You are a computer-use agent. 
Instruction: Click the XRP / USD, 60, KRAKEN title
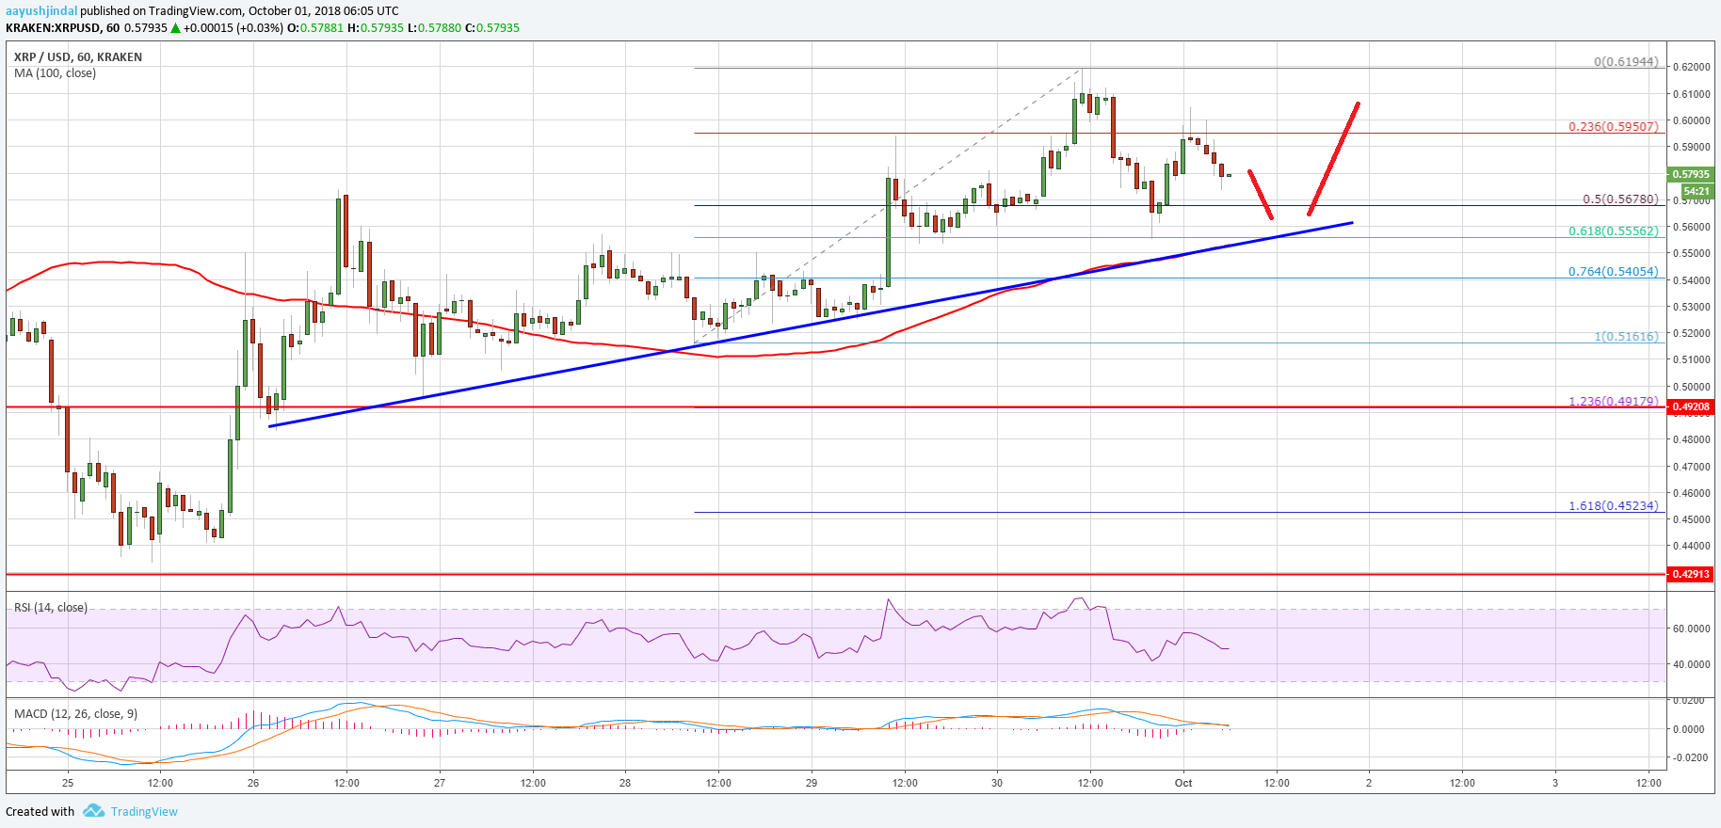(78, 56)
